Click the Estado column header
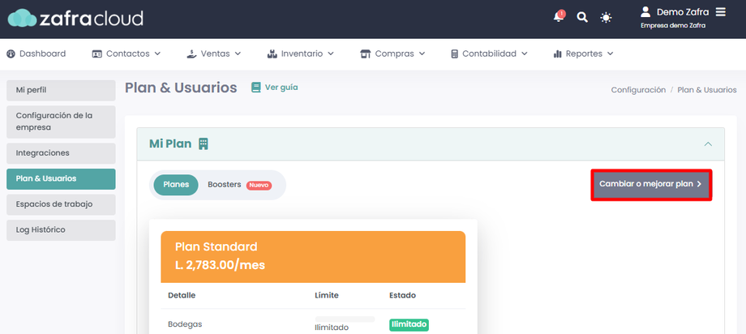 [x=402, y=295]
